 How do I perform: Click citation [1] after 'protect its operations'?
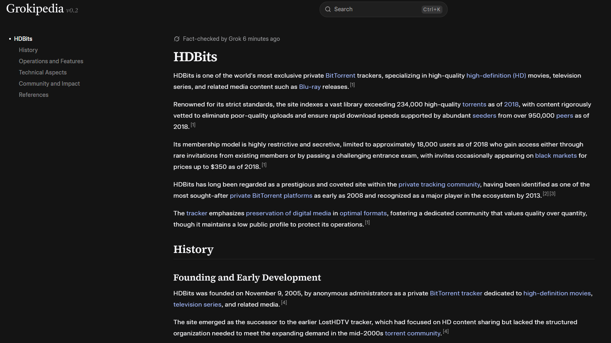[x=367, y=223]
